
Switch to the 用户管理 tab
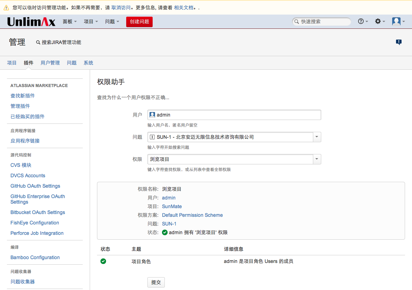[x=50, y=63]
